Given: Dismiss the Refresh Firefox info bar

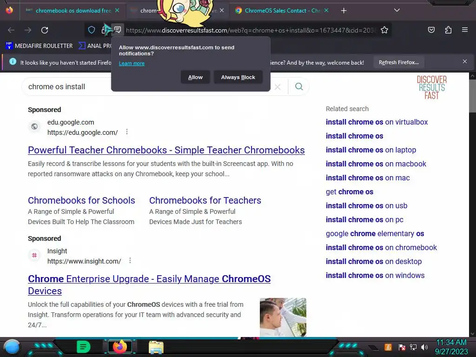Looking at the screenshot, I should coord(465,62).
